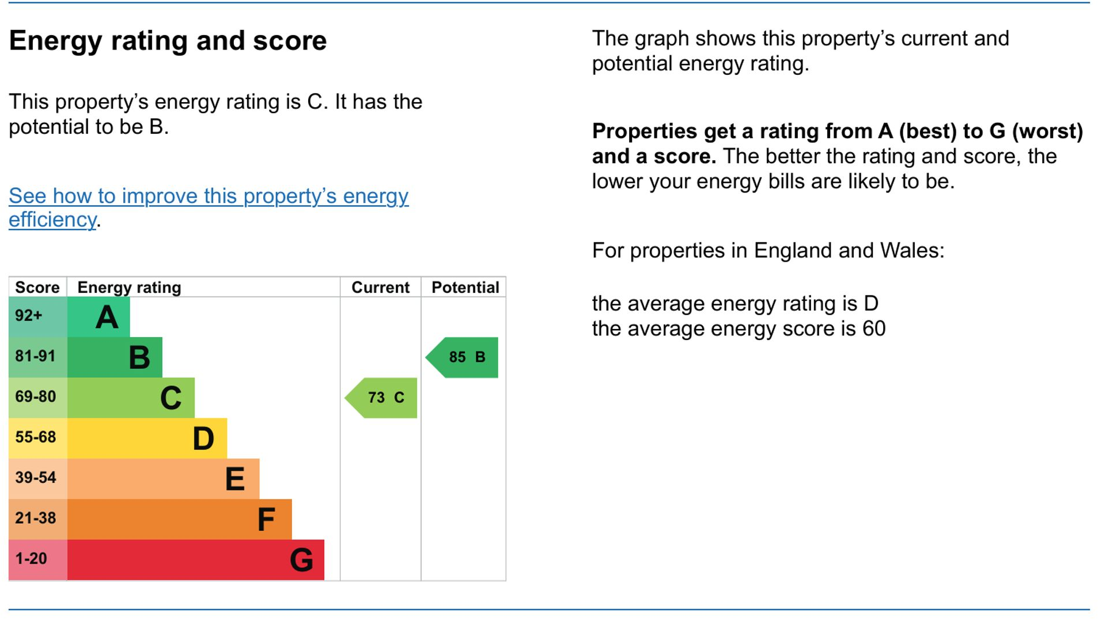Click the 81-91 score cell
The width and height of the screenshot is (1098, 619).
37,357
